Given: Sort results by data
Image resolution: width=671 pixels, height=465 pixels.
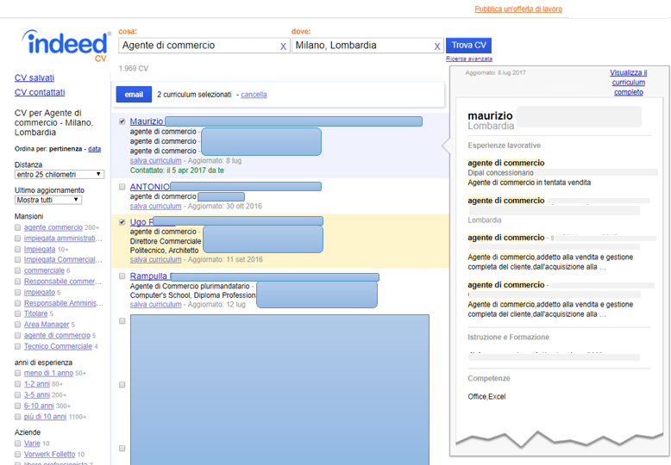Looking at the screenshot, I should click(95, 149).
